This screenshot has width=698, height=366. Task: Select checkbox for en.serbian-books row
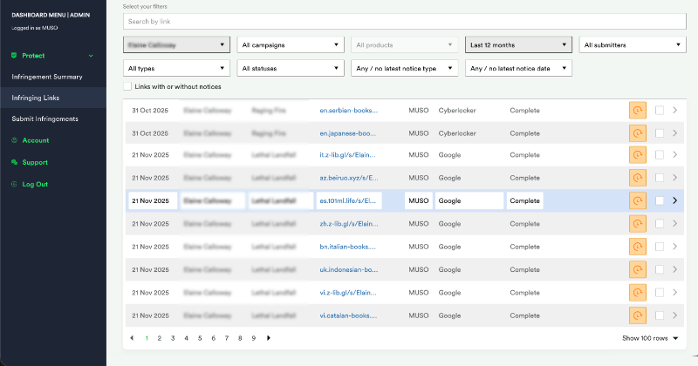point(660,111)
